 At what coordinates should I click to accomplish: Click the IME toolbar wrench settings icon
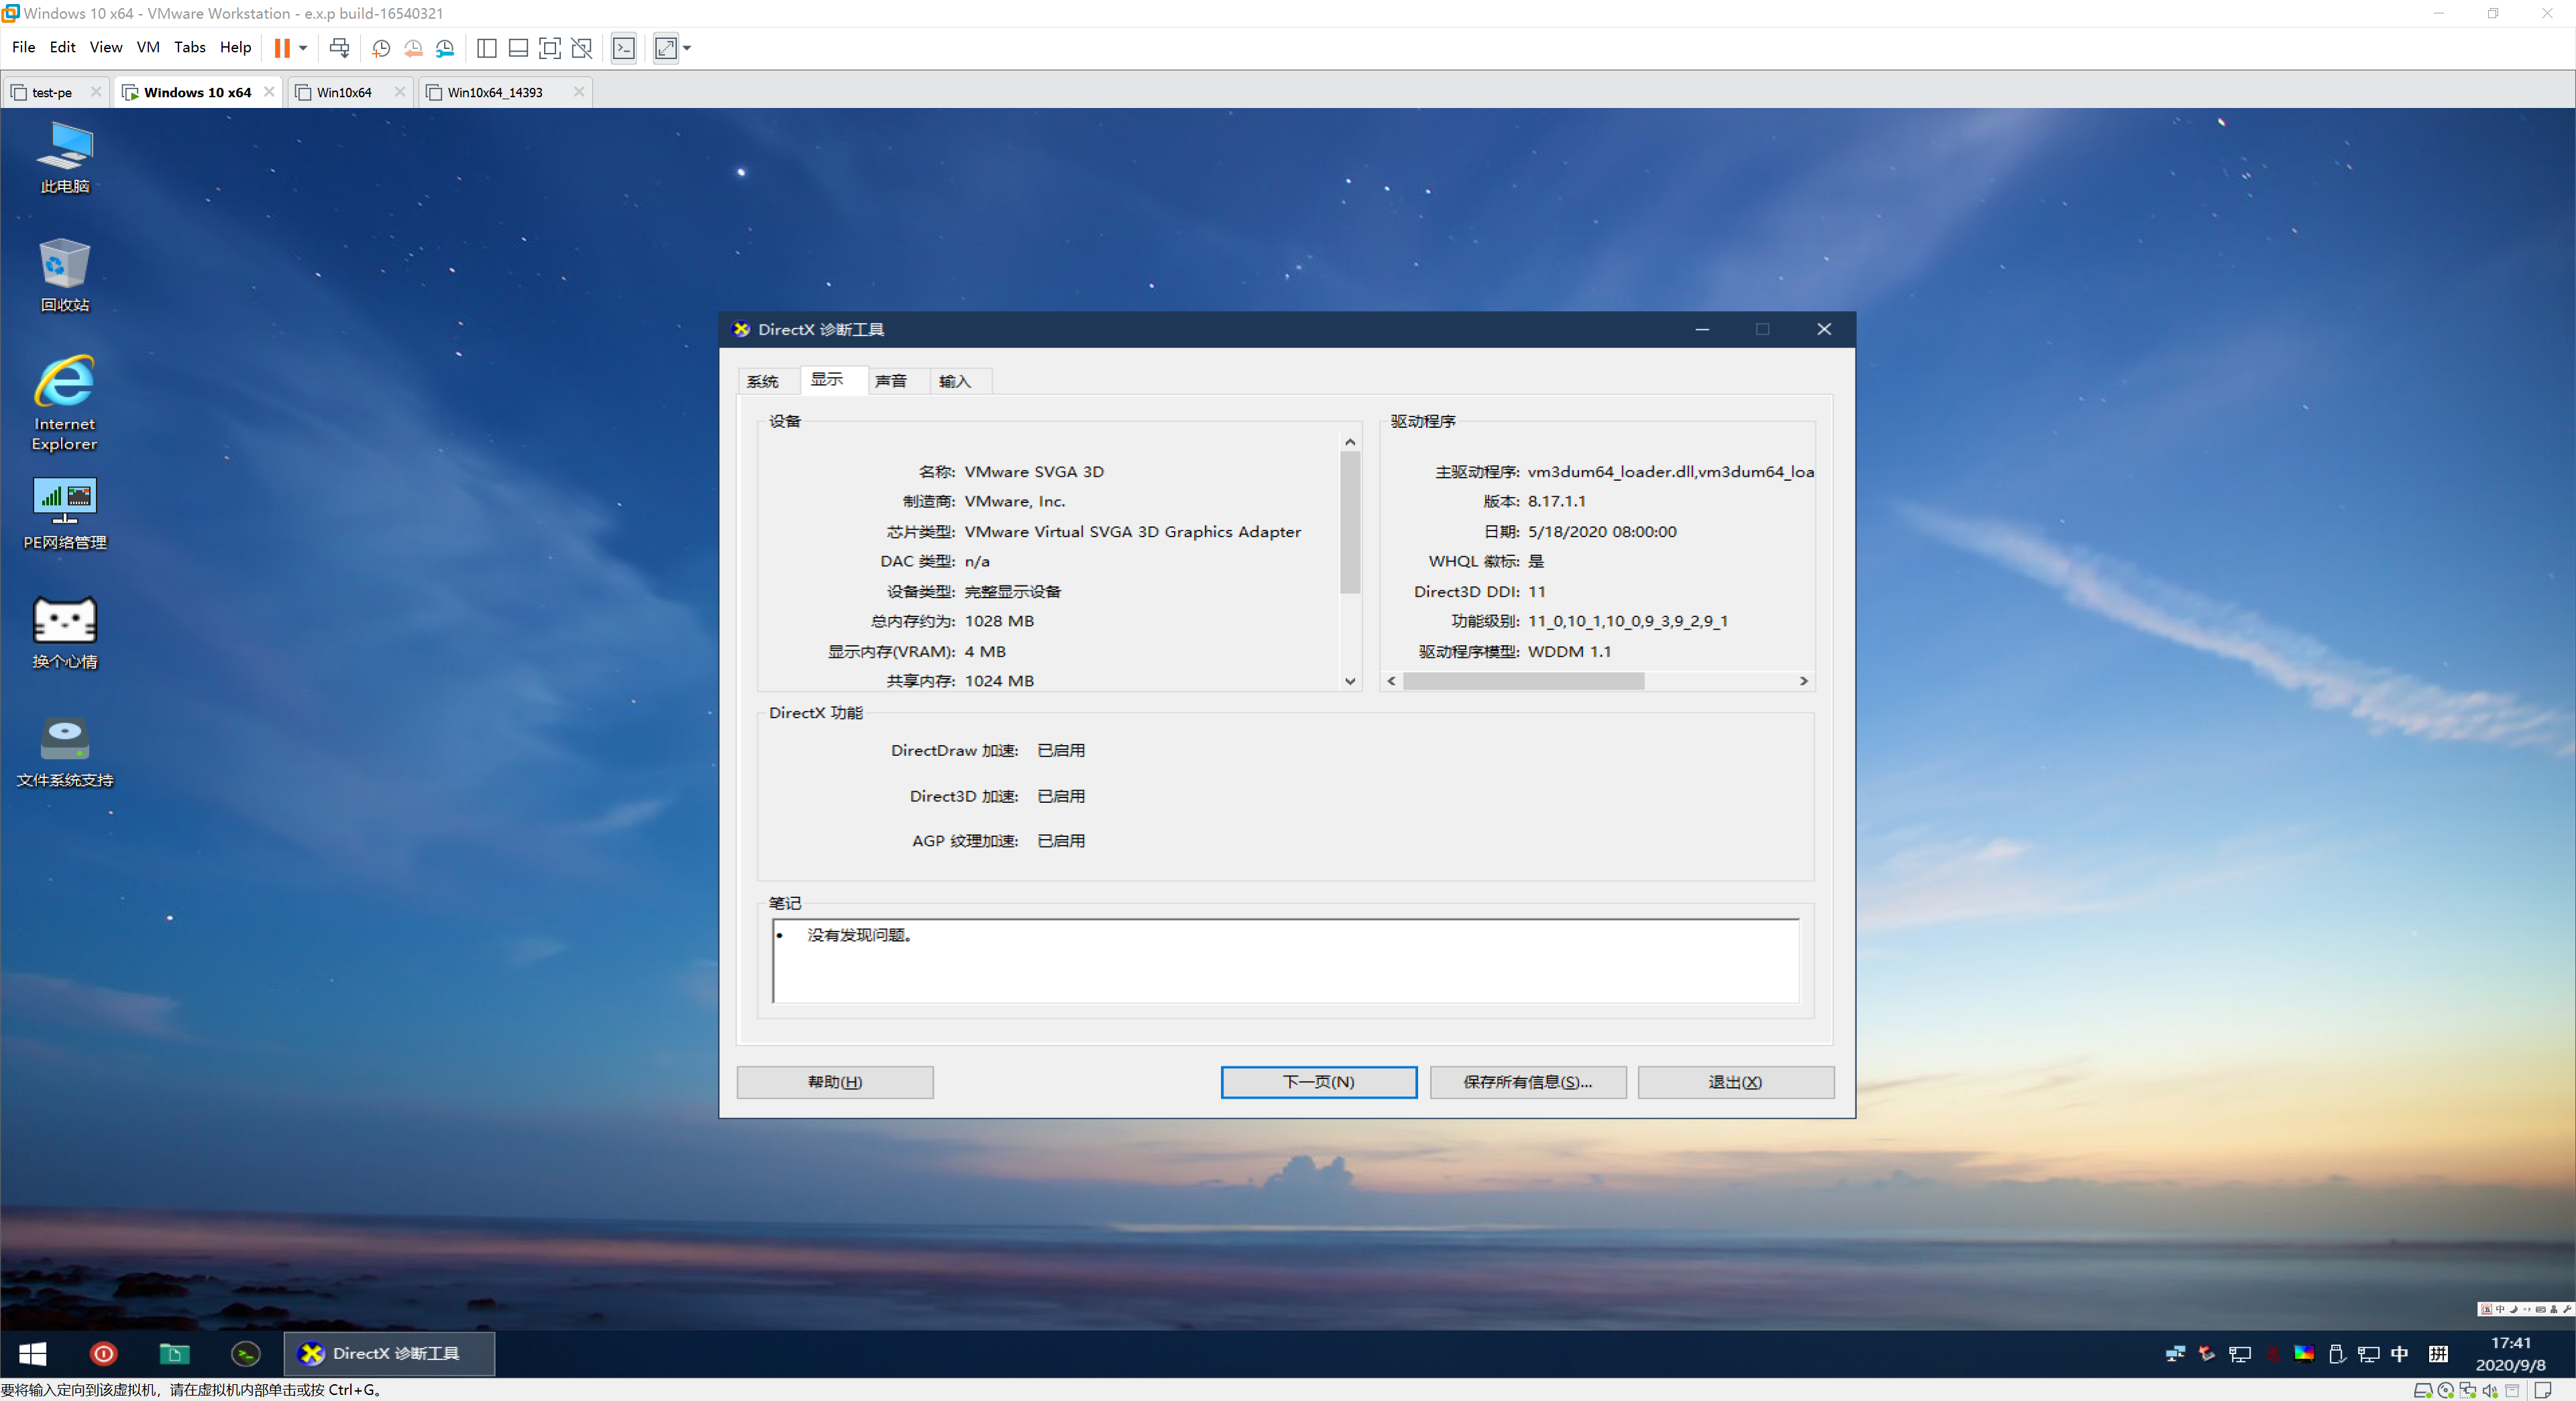tap(2567, 1309)
